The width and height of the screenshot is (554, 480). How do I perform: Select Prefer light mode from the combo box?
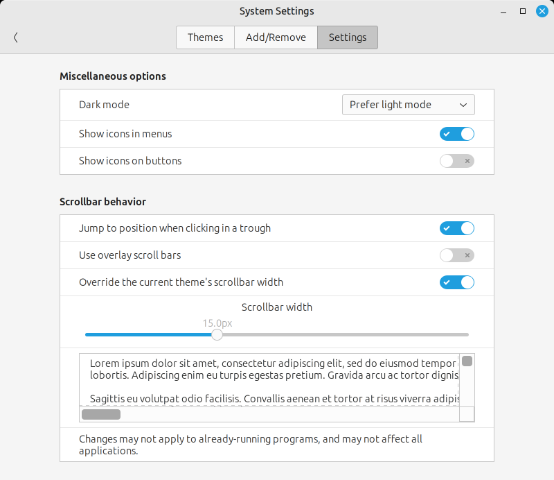408,105
